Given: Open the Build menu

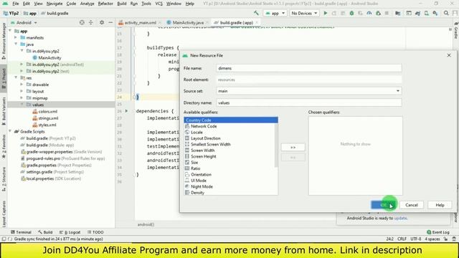Looking at the screenshot, I should click(122, 4).
